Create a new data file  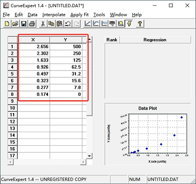click(x=7, y=24)
